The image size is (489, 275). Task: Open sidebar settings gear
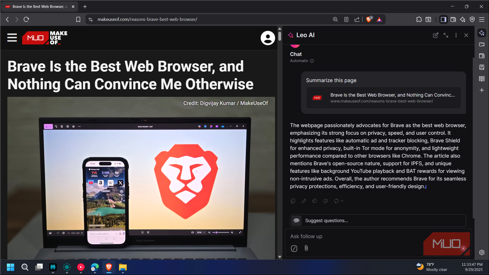tap(482, 253)
